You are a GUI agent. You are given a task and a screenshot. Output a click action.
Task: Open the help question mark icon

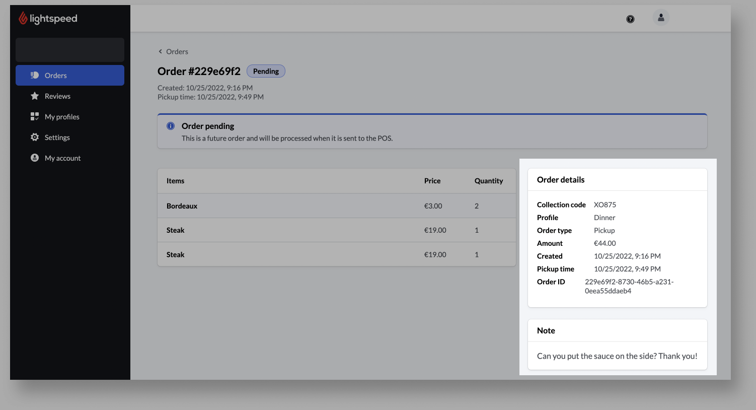(x=630, y=19)
